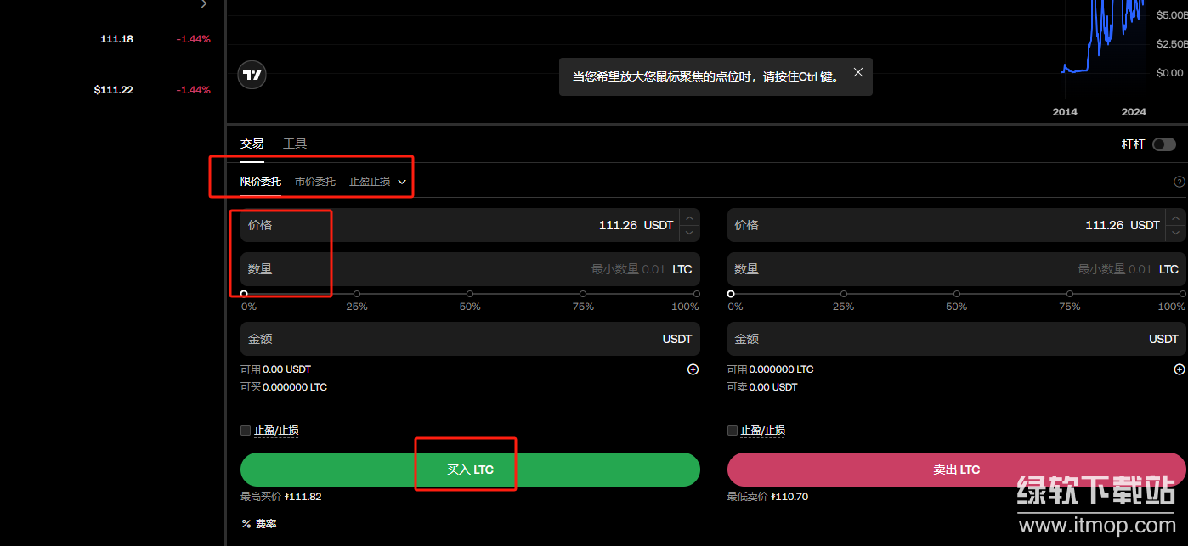
Task: Expand the 止盈止损 order type dropdown
Action: tap(402, 182)
